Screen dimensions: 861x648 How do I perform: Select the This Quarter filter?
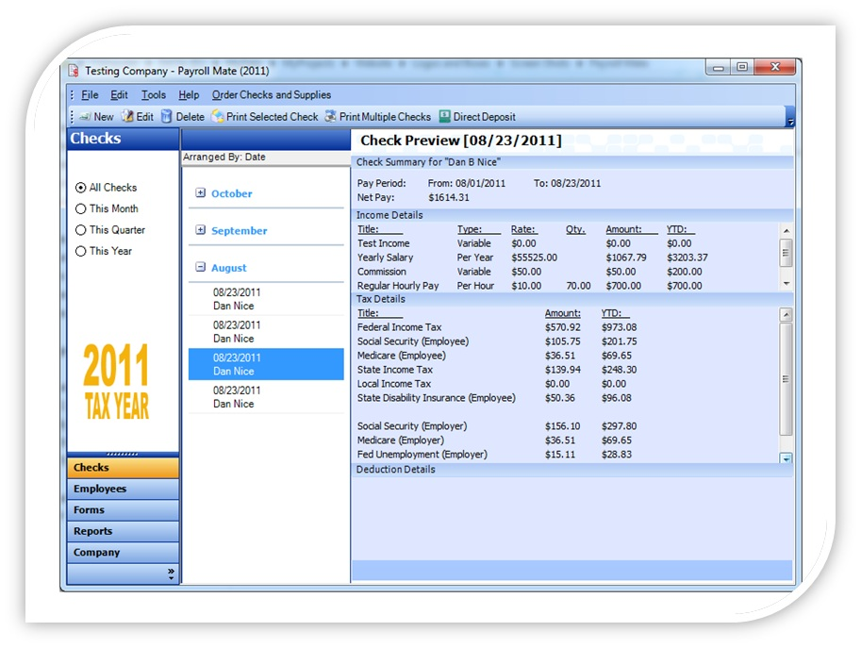[x=81, y=229]
